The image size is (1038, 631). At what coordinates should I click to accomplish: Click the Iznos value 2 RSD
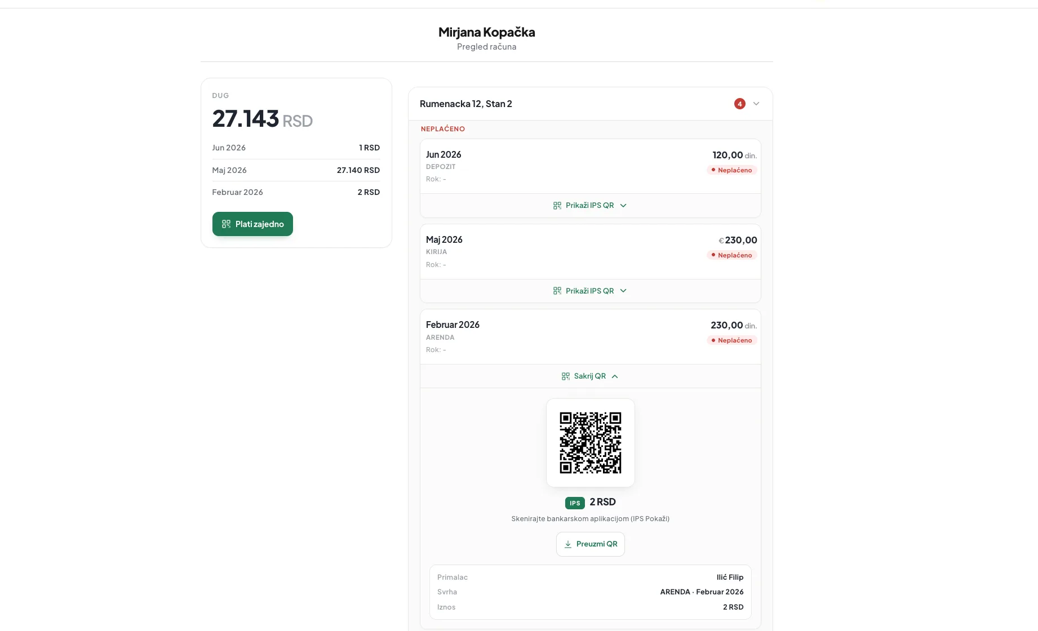coord(733,607)
